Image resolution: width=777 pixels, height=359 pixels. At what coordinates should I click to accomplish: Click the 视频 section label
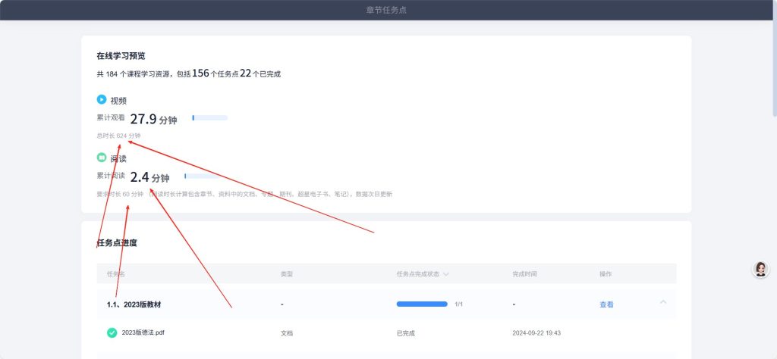coord(118,101)
